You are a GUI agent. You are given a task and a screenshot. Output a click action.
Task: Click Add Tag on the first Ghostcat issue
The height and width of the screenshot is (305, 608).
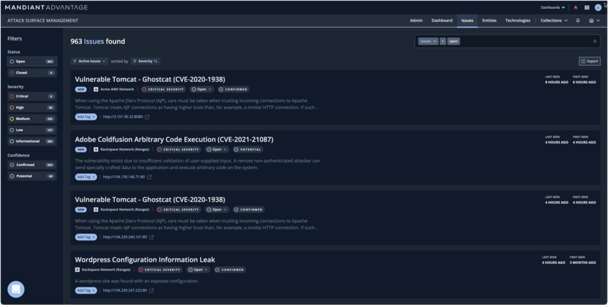point(86,117)
